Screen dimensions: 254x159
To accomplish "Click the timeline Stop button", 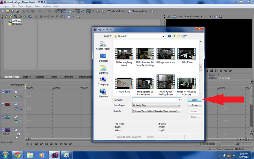I will pyautogui.click(x=51, y=144).
